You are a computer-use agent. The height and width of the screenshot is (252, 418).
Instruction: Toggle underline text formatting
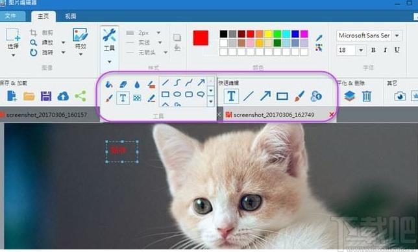tap(397, 50)
